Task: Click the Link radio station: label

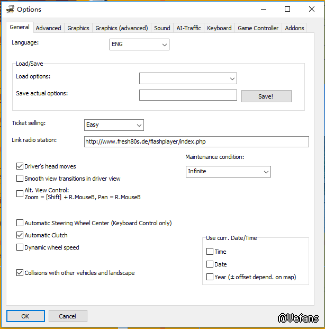Action: pyautogui.click(x=34, y=140)
